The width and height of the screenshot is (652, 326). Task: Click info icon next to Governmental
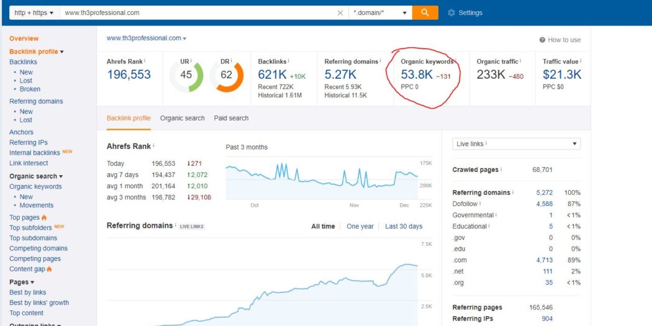496,215
